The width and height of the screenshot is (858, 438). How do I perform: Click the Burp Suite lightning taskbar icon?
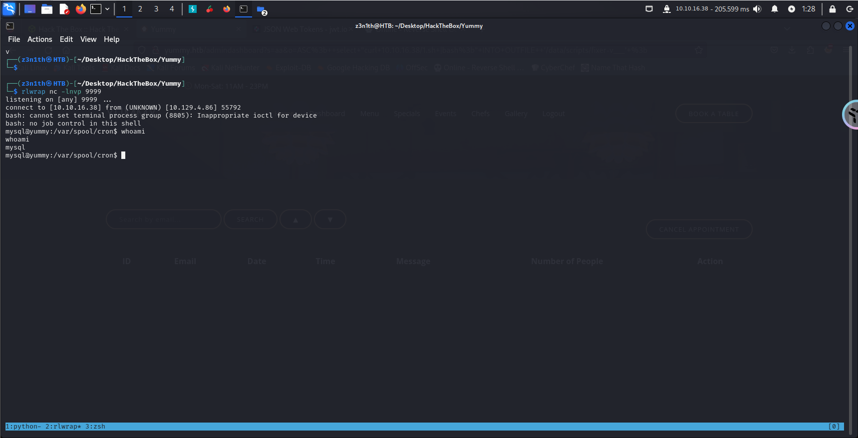pyautogui.click(x=193, y=9)
